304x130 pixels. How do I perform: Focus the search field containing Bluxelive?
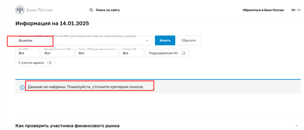[x=83, y=41]
